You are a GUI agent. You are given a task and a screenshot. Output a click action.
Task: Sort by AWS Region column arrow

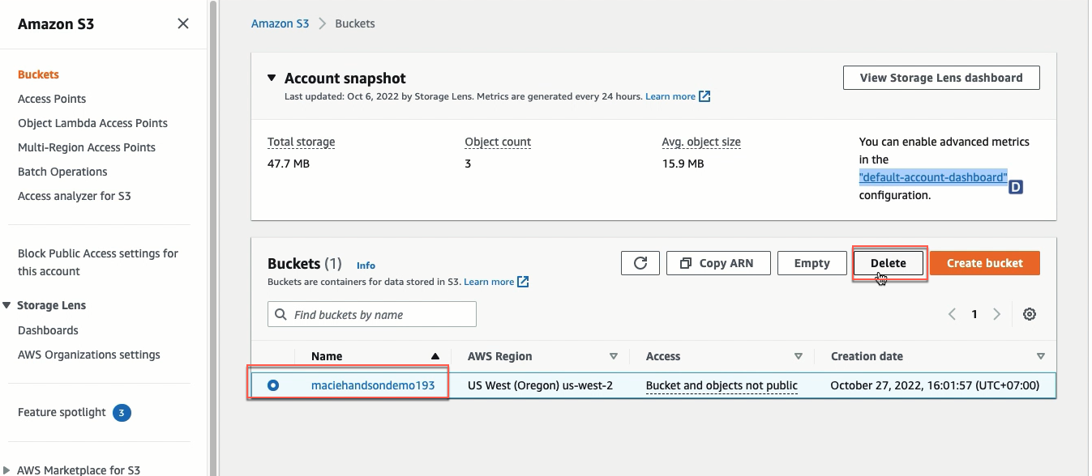[x=614, y=356]
